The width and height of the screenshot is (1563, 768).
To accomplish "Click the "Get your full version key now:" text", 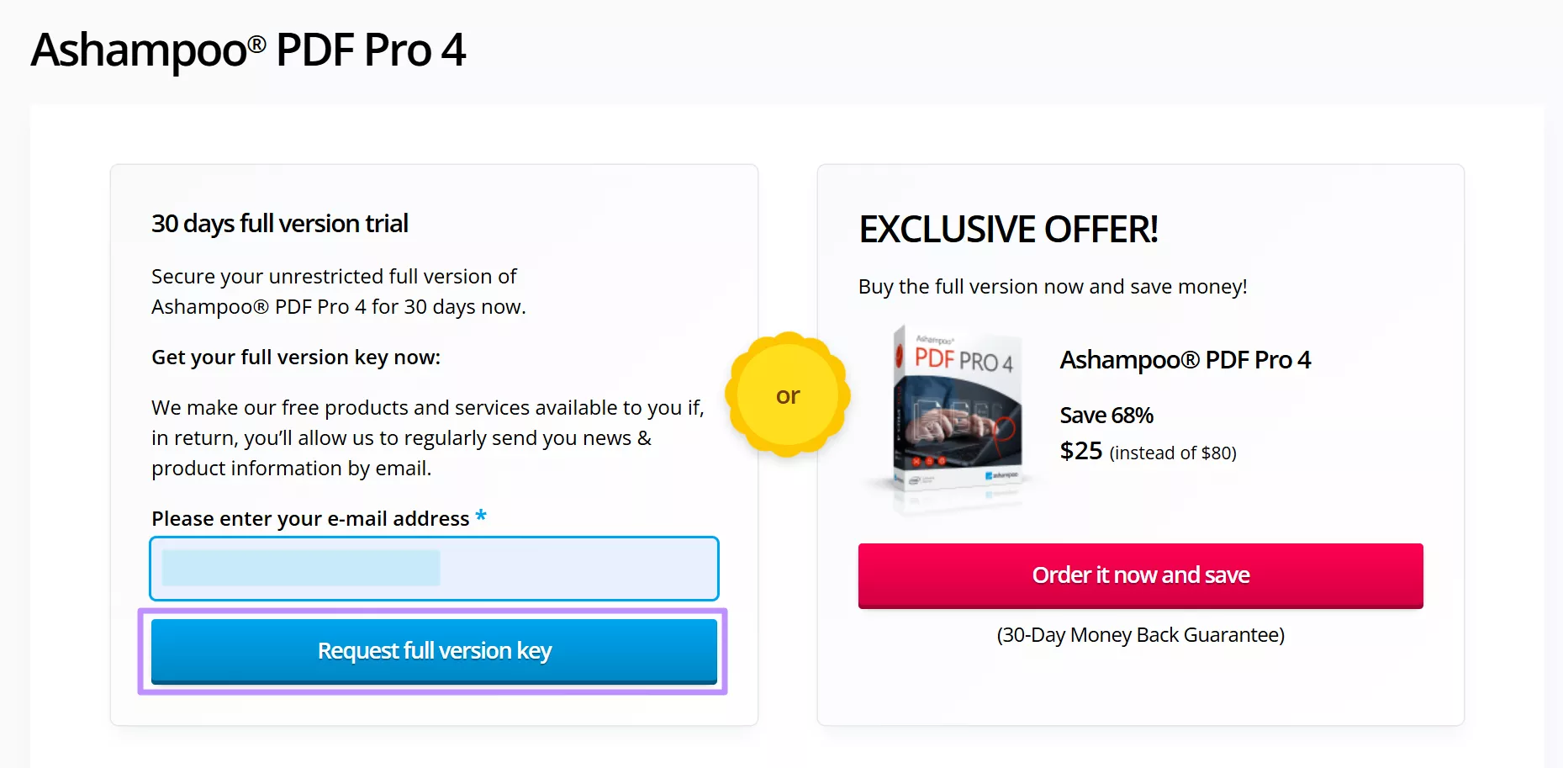I will (x=296, y=358).
